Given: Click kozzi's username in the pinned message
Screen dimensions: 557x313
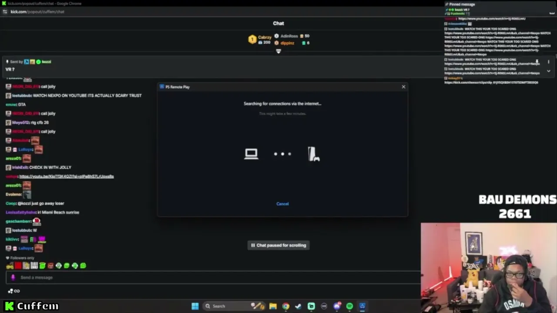Looking at the screenshot, I should 47,62.
